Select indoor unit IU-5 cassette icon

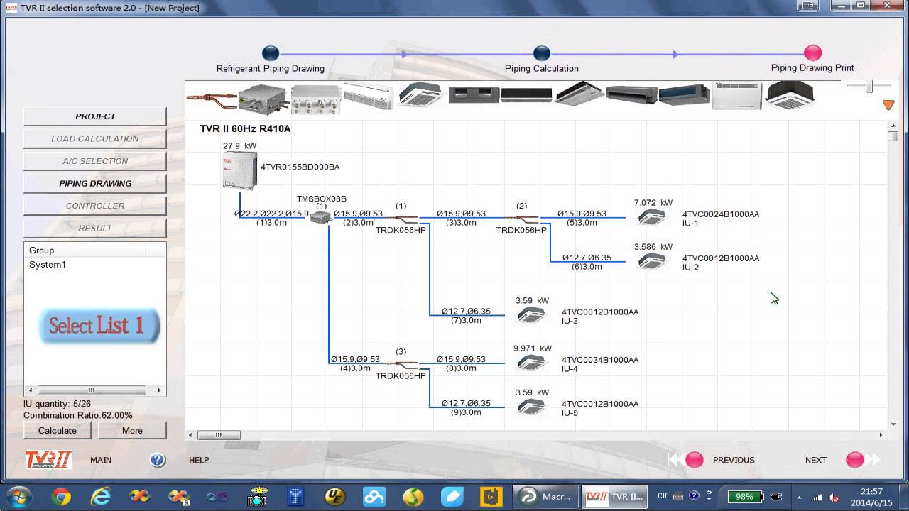530,407
